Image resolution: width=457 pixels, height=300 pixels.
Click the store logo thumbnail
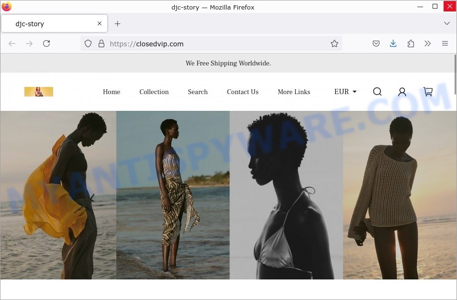click(x=39, y=92)
